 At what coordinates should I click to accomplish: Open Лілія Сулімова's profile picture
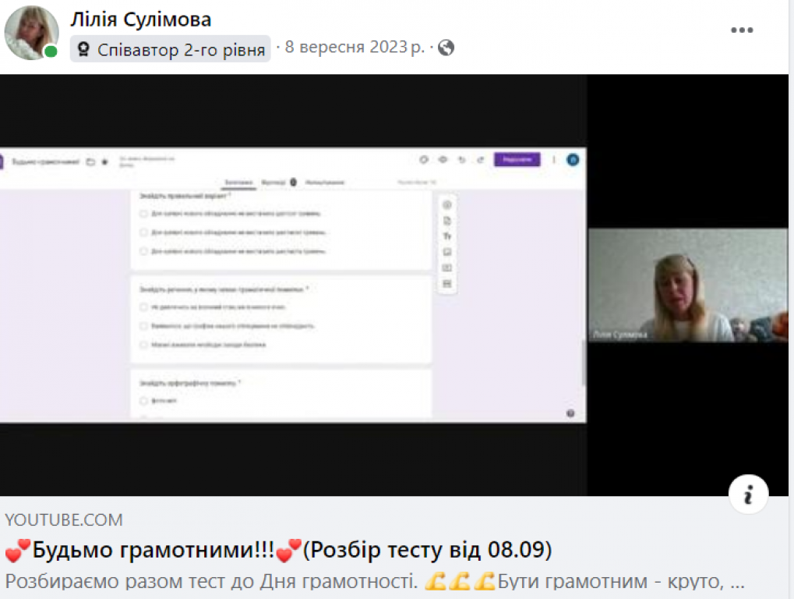coord(31,32)
